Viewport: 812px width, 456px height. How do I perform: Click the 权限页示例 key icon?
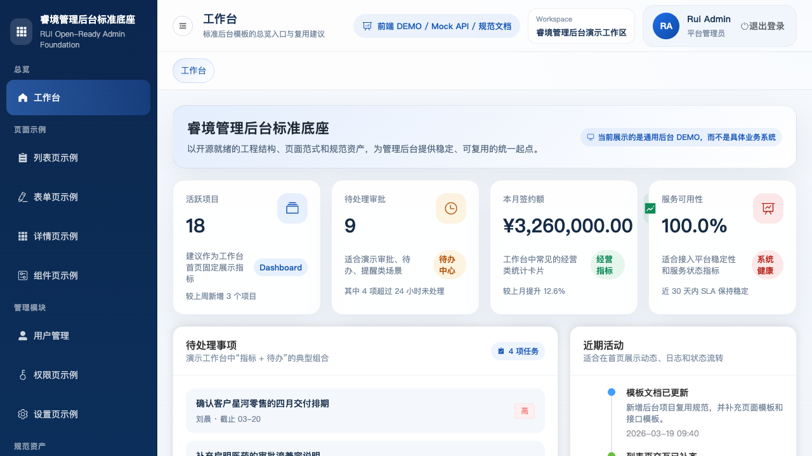23,375
